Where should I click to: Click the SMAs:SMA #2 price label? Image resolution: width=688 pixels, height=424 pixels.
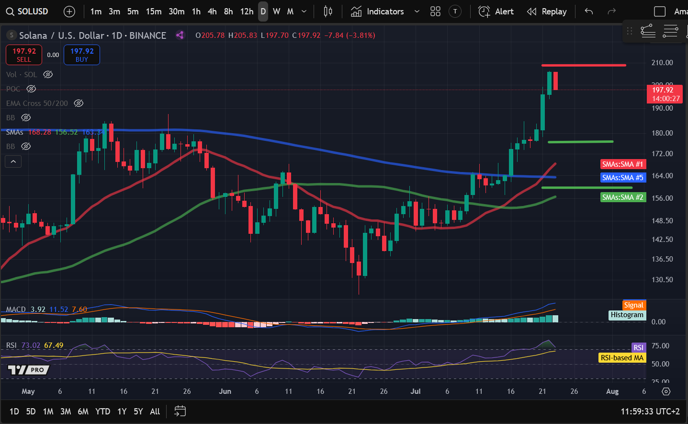(x=623, y=197)
